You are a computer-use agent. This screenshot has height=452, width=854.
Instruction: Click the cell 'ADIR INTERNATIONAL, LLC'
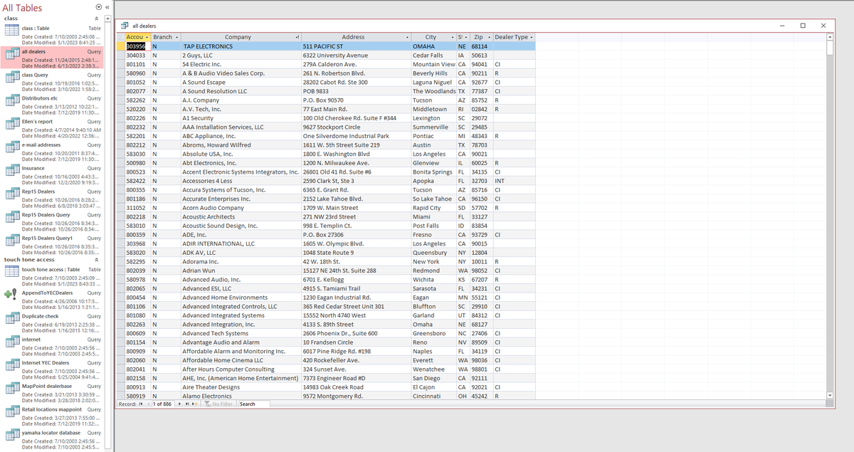pyautogui.click(x=241, y=243)
